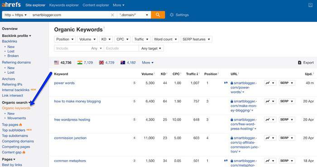Sort by Position column header
Image resolution: width=317 pixels, height=167 pixels.
tap(211, 74)
